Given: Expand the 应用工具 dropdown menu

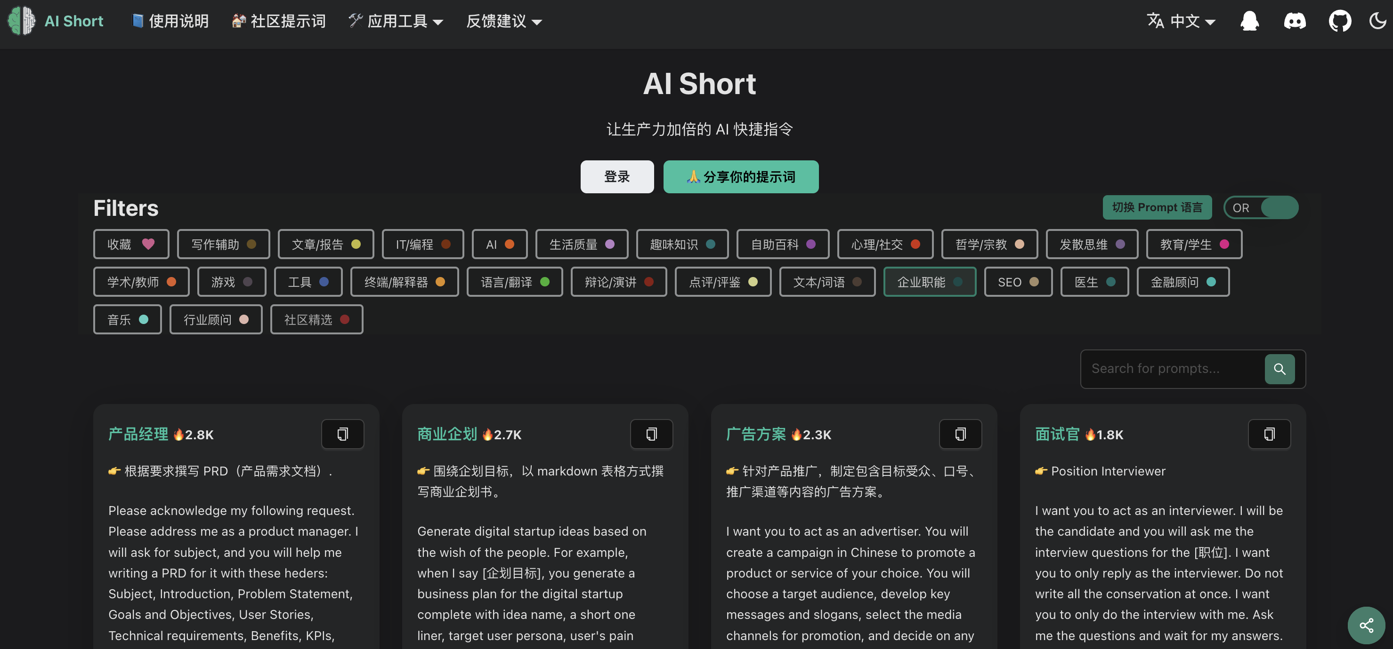Looking at the screenshot, I should coord(397,21).
